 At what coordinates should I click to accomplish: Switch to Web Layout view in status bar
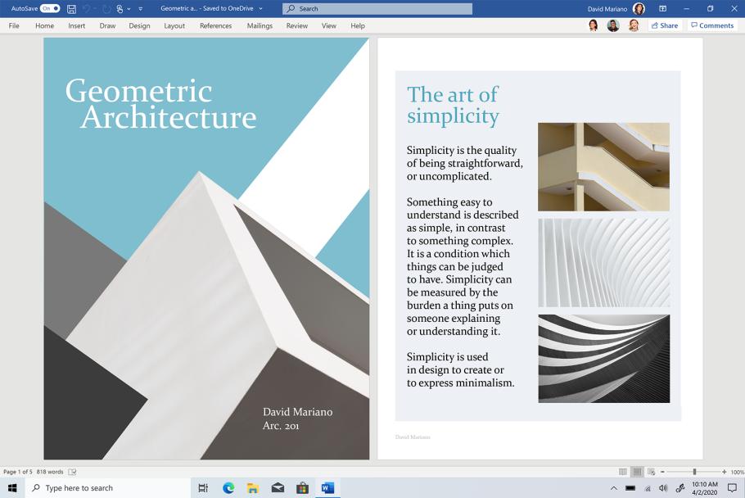coord(651,472)
